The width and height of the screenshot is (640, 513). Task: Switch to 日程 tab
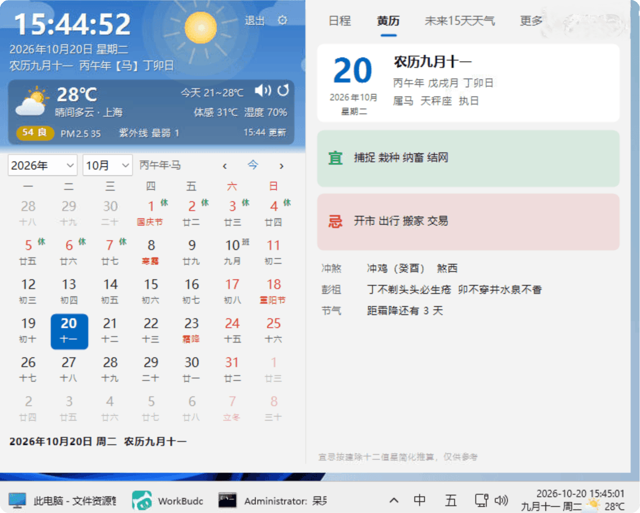coord(340,21)
